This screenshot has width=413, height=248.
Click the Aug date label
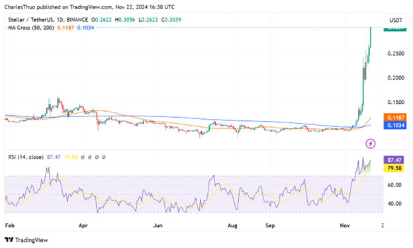232,226
